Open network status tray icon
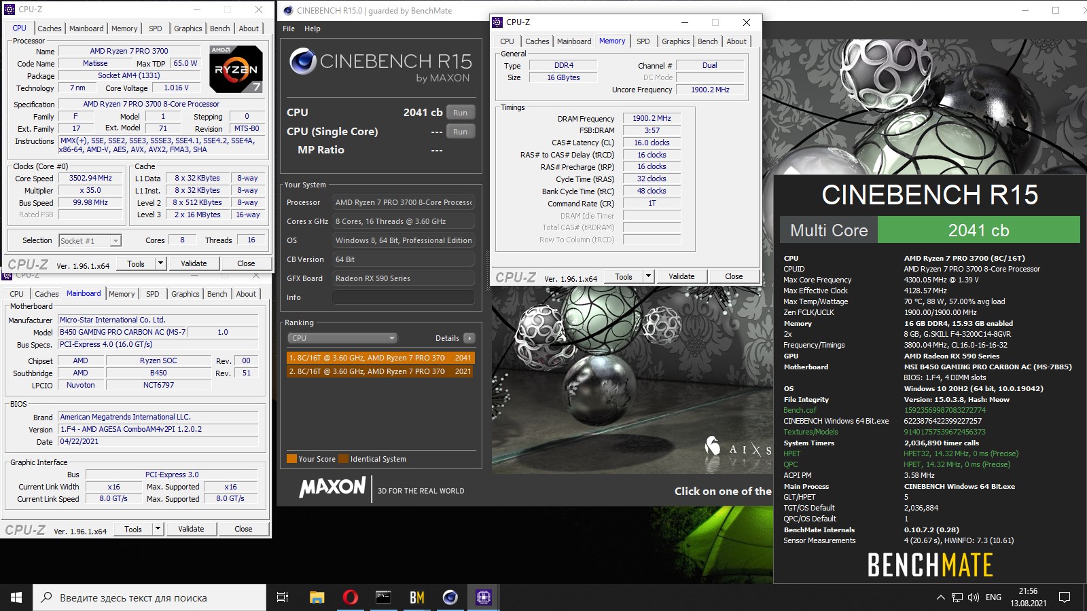 coord(957,597)
